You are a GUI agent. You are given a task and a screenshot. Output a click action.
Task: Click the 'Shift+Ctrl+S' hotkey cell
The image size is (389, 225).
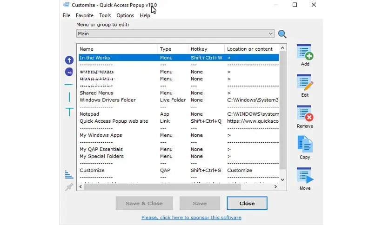(206, 170)
